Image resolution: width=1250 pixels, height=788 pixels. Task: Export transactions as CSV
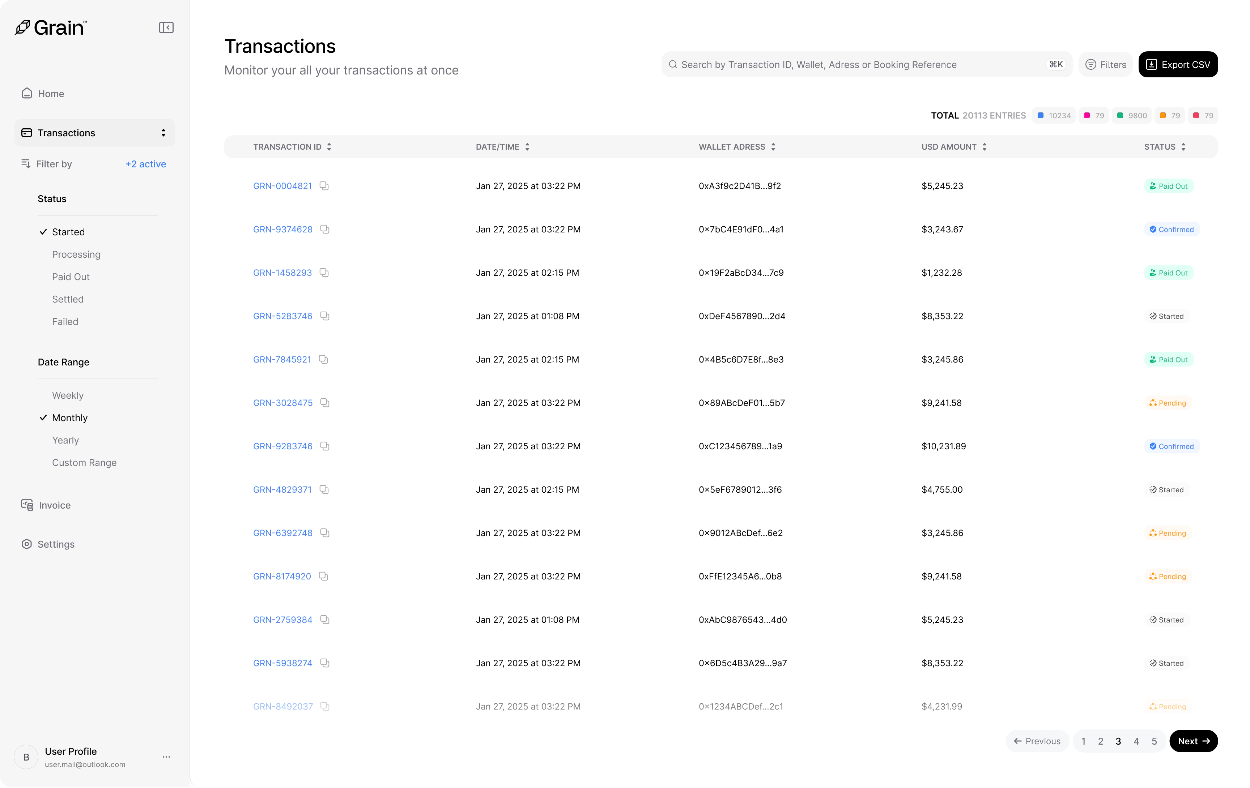(1178, 64)
